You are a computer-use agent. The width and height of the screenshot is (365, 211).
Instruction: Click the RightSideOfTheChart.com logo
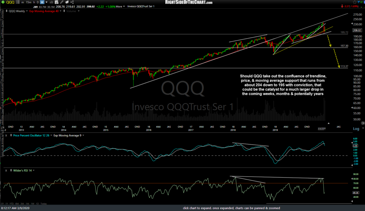(189, 2)
